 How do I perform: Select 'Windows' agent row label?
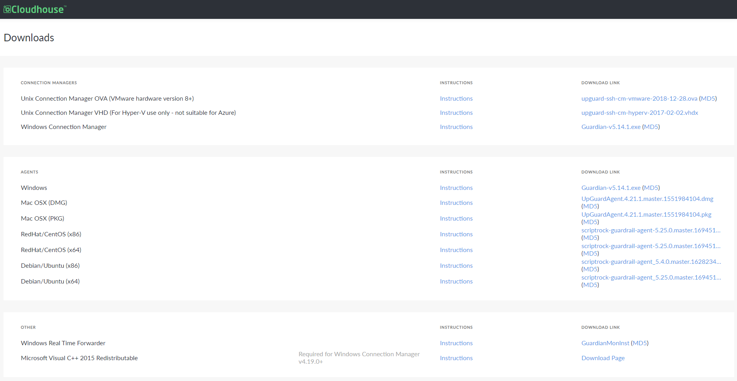pos(34,188)
